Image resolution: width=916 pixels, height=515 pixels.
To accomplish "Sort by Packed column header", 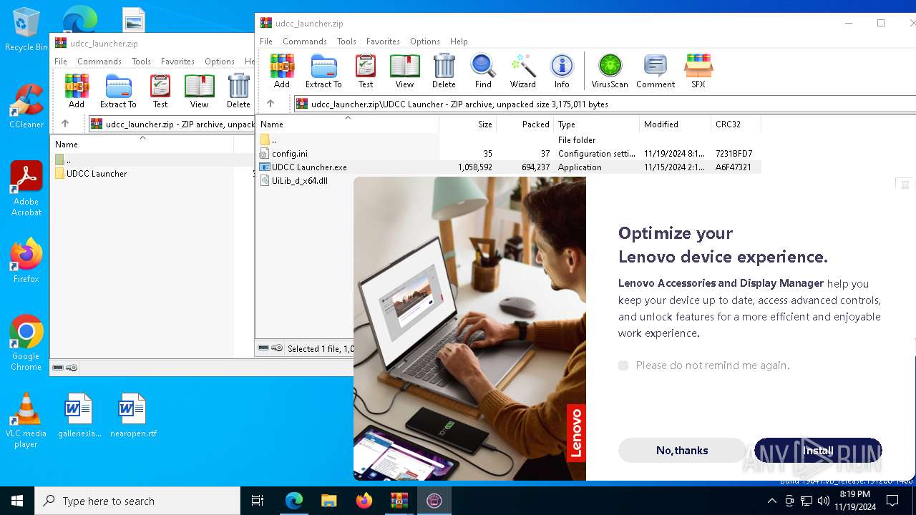I will pyautogui.click(x=525, y=124).
